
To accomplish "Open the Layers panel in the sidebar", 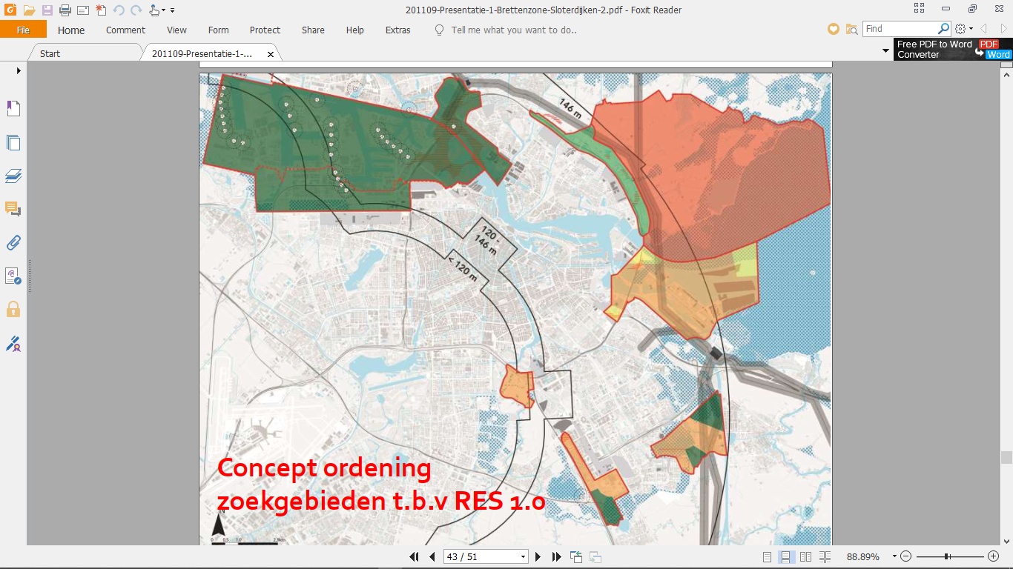I will click(x=13, y=176).
